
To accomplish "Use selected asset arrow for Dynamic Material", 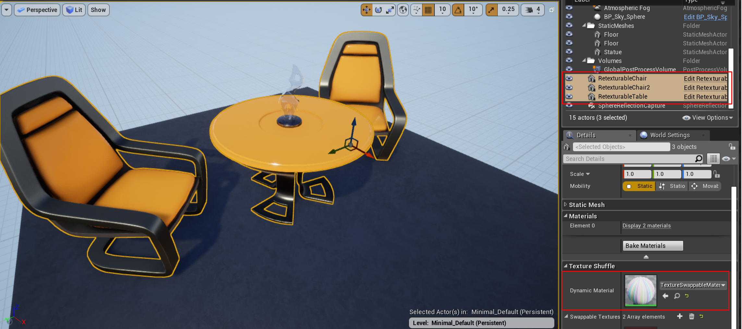I will point(665,296).
